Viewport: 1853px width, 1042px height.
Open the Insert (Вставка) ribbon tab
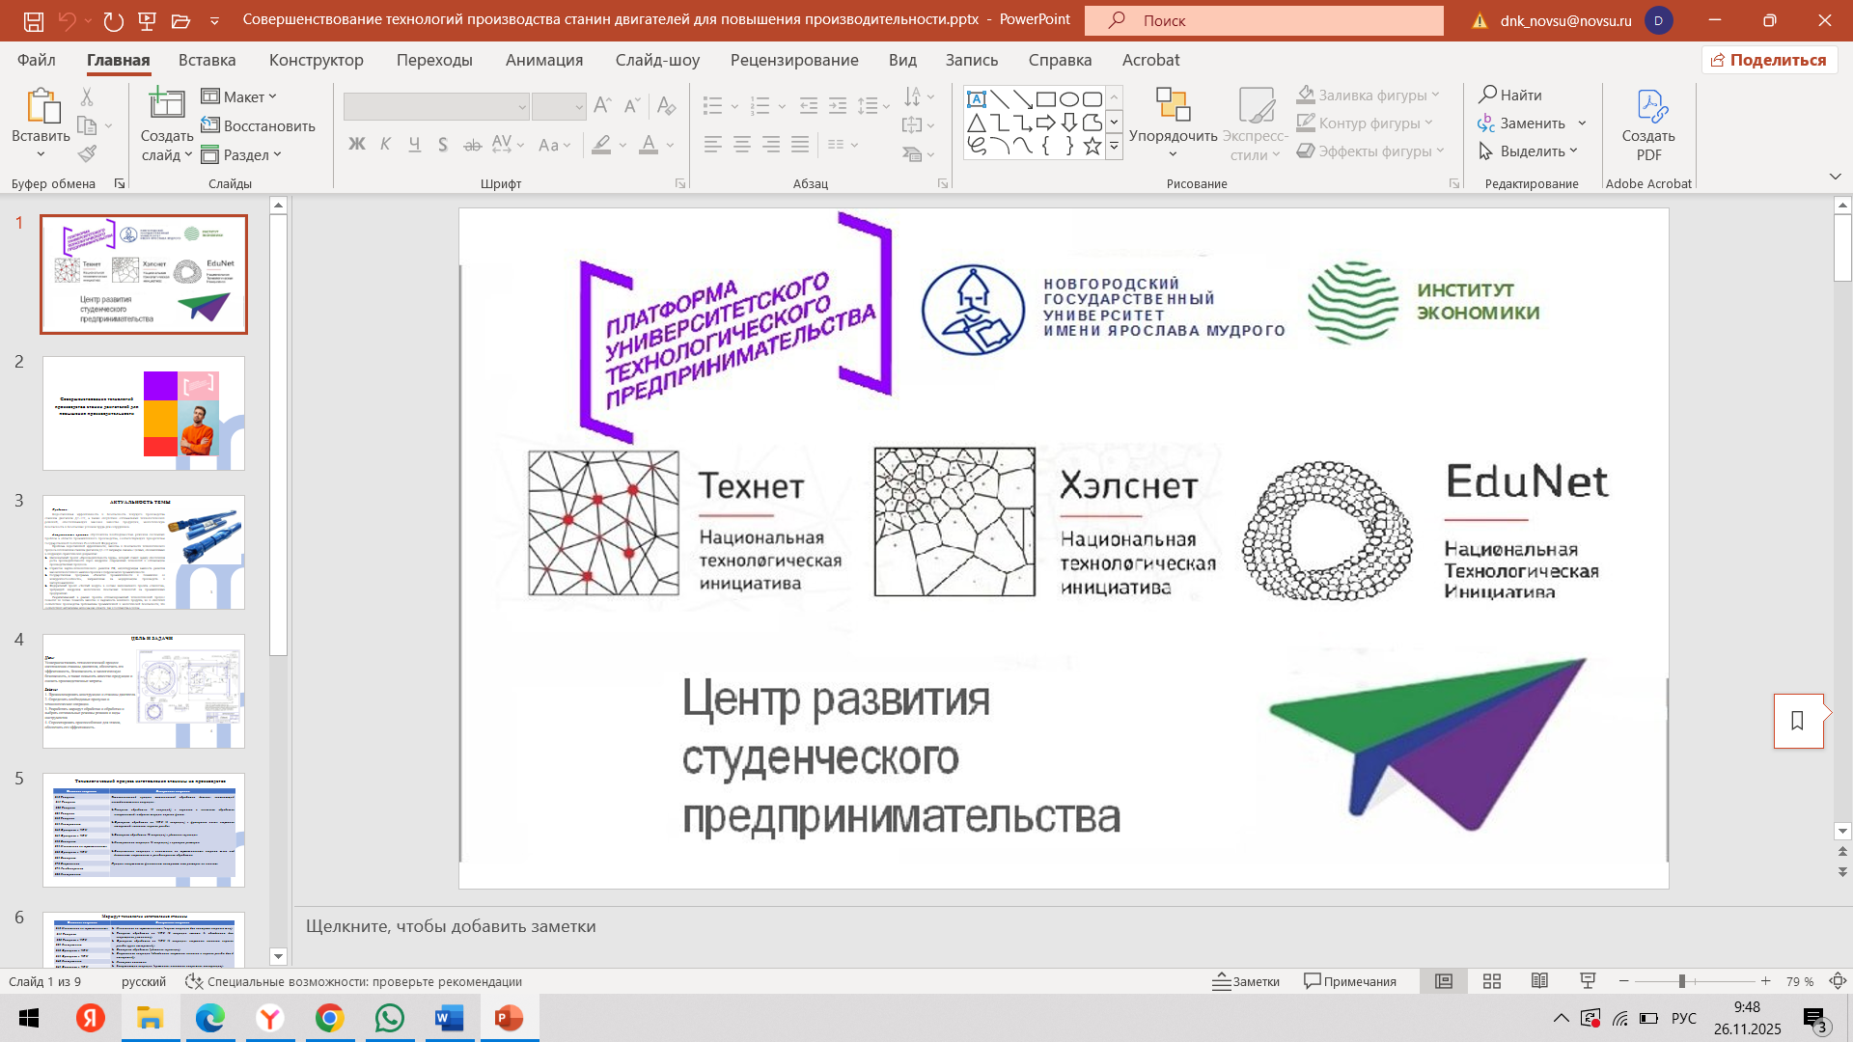[x=207, y=60]
